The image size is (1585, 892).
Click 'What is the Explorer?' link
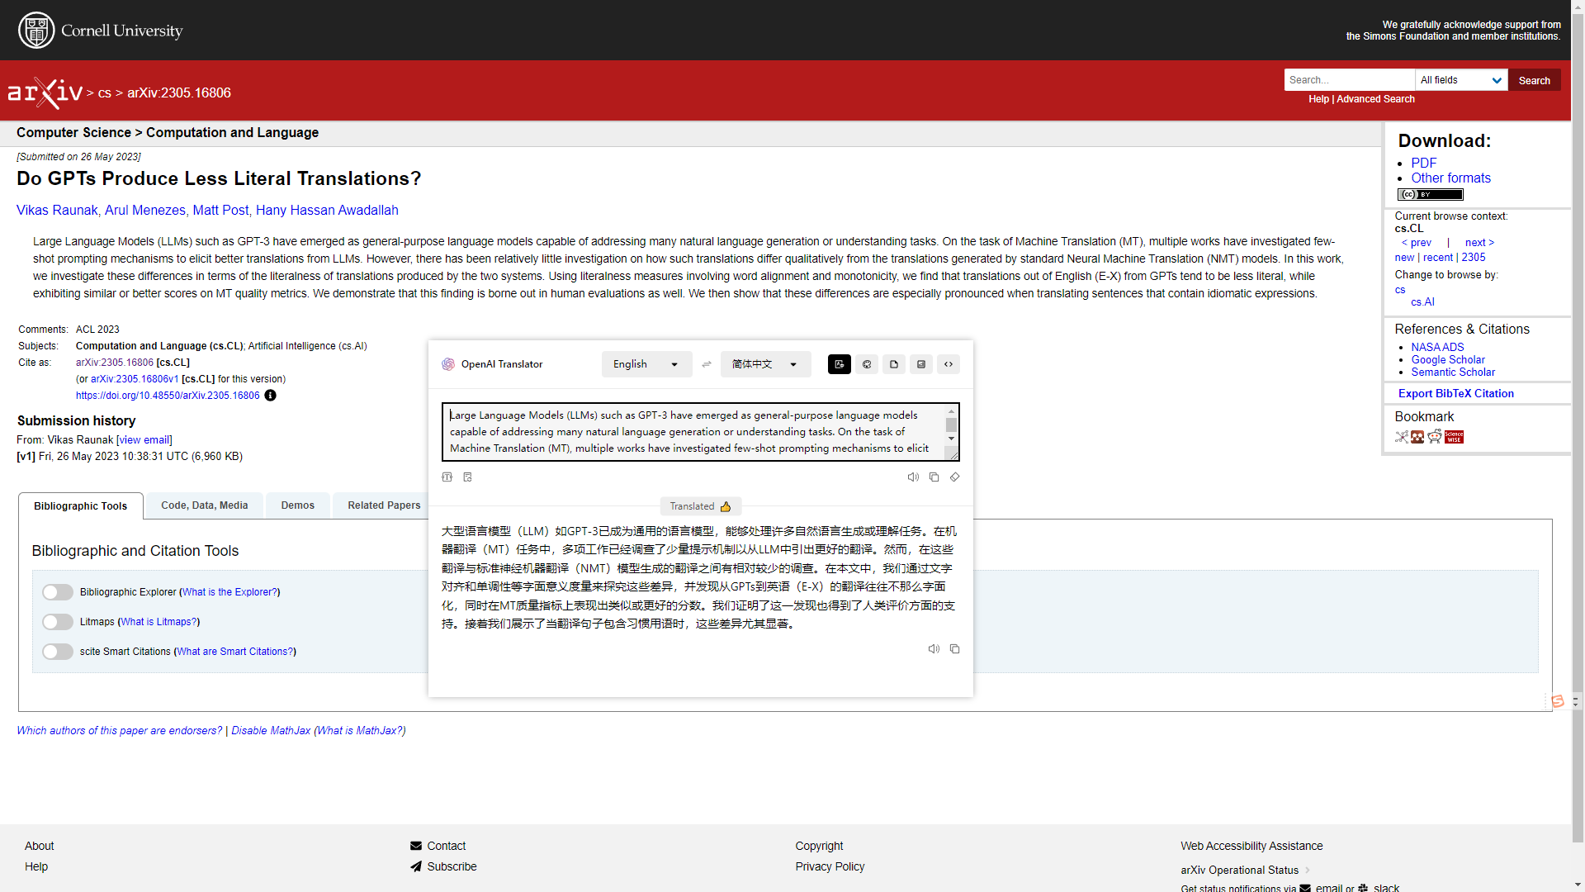click(229, 592)
